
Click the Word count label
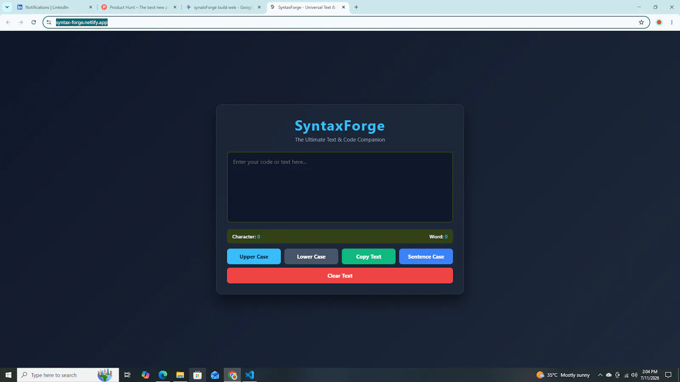tap(438, 236)
